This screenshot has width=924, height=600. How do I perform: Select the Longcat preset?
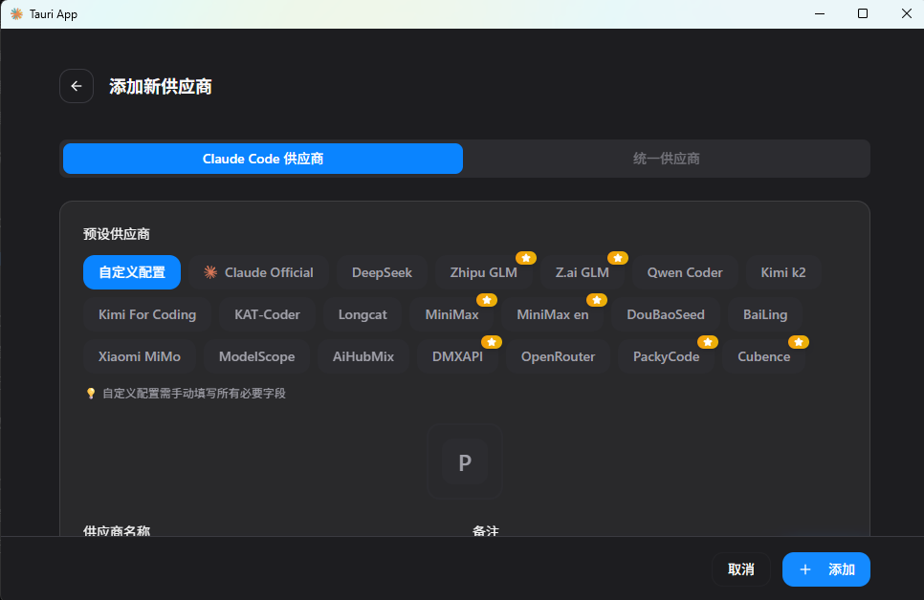tap(363, 314)
